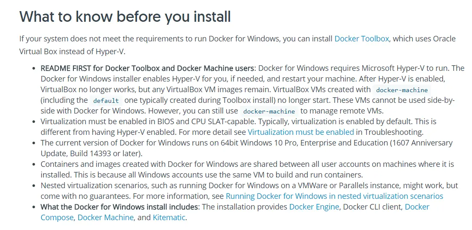The height and width of the screenshot is (230, 472).
Task: Click docker-machine code before 'to manage remote VMs'
Action: [x=269, y=111]
